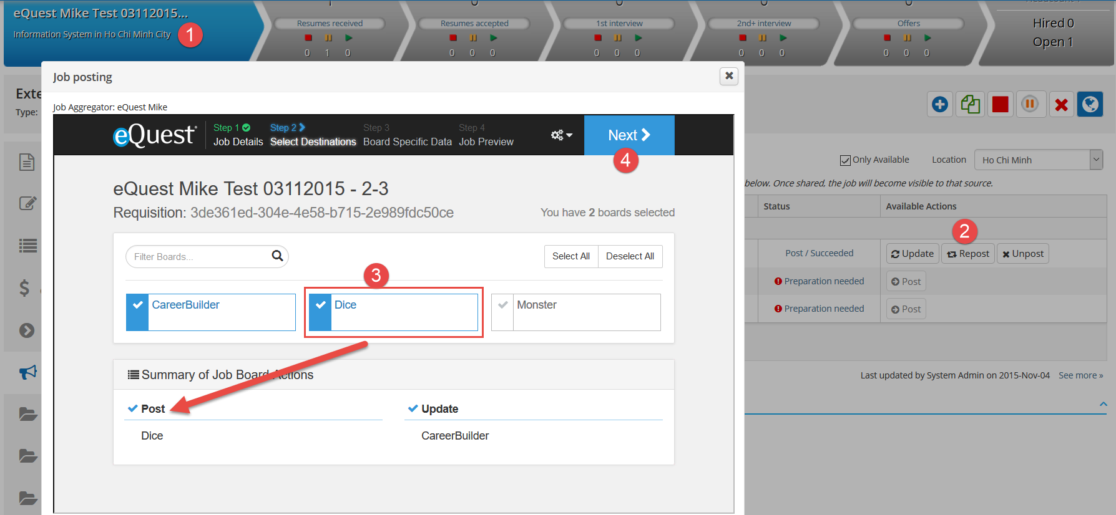Toggle the Dice board checkbox
The height and width of the screenshot is (515, 1116).
(320, 312)
